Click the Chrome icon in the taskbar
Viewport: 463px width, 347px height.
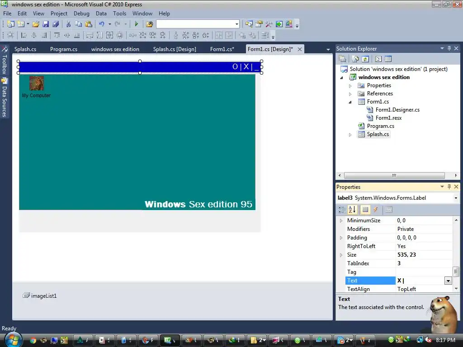(x=33, y=340)
